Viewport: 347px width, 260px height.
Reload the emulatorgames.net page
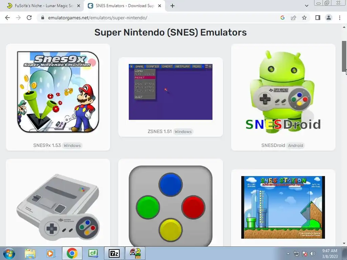29,18
